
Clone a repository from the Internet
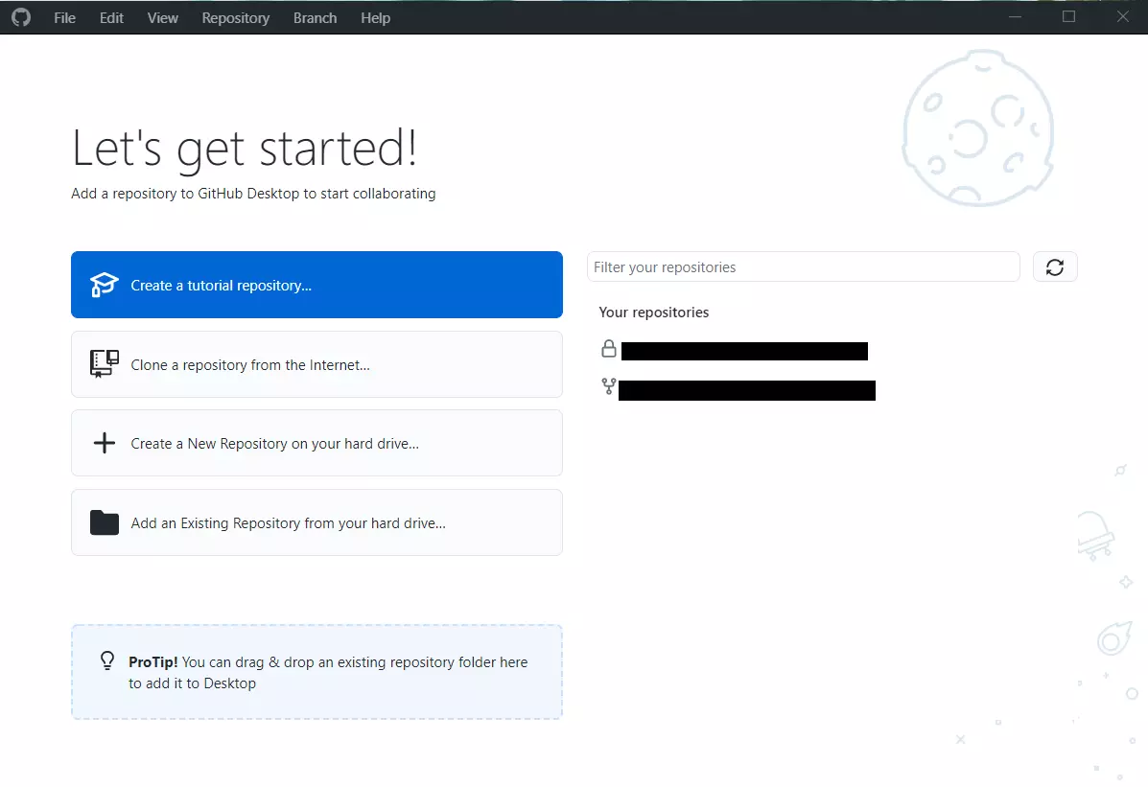coord(317,364)
